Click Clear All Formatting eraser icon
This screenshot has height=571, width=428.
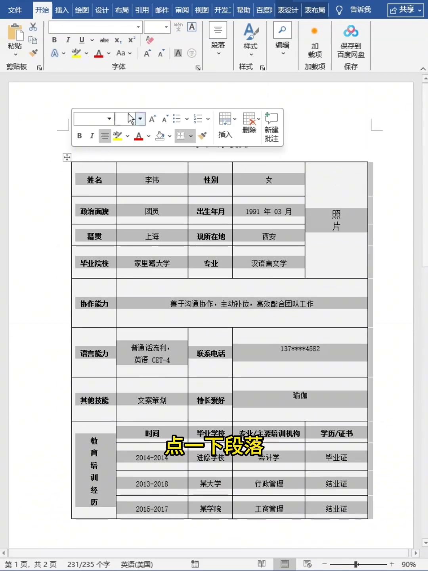click(x=150, y=40)
